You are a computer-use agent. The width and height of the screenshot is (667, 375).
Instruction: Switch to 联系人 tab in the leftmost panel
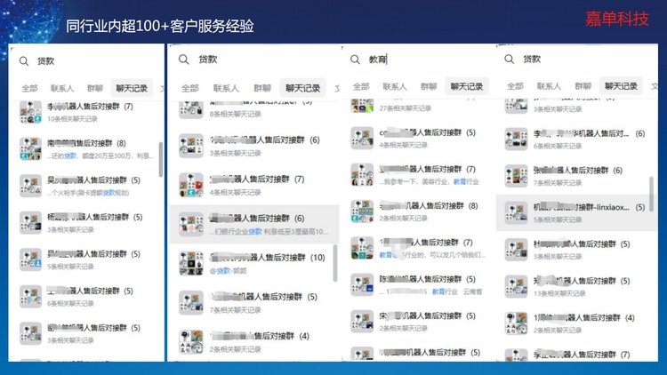point(62,88)
